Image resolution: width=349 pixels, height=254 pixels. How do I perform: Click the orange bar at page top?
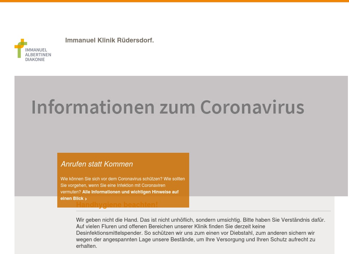pos(174,1)
